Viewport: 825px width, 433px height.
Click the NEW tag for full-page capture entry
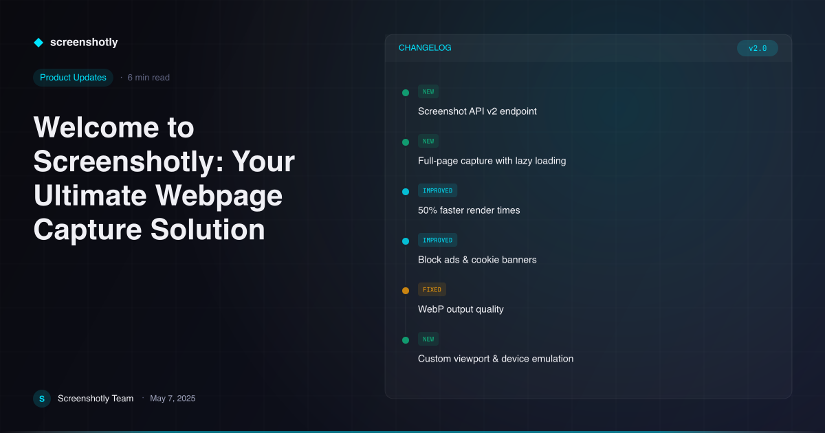point(428,141)
